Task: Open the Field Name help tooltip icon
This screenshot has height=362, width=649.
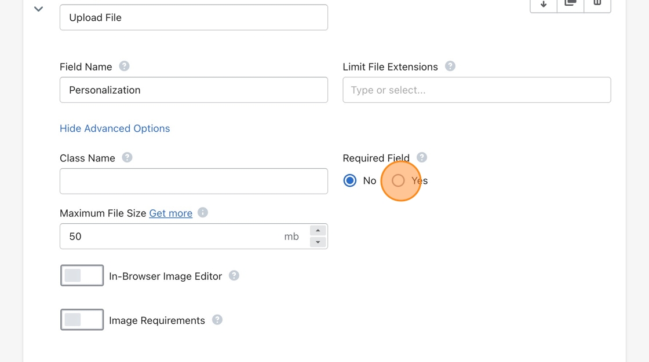Action: tap(124, 67)
